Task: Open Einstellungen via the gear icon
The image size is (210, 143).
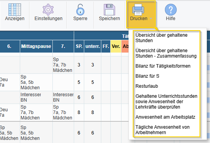Action: click(x=48, y=10)
